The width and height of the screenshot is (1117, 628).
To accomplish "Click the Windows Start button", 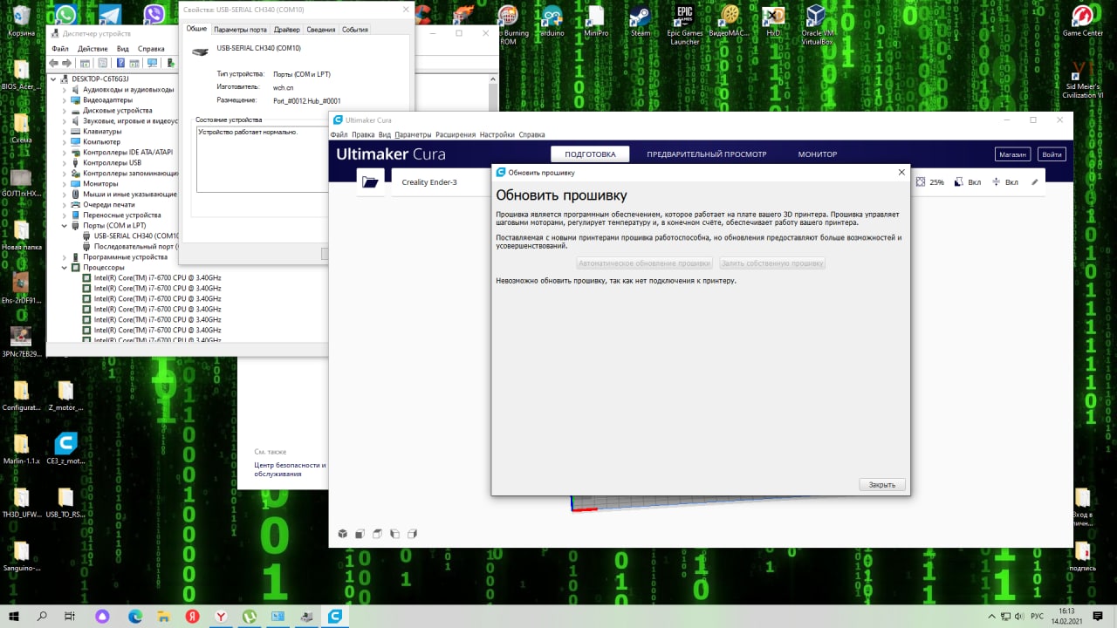I will [14, 616].
